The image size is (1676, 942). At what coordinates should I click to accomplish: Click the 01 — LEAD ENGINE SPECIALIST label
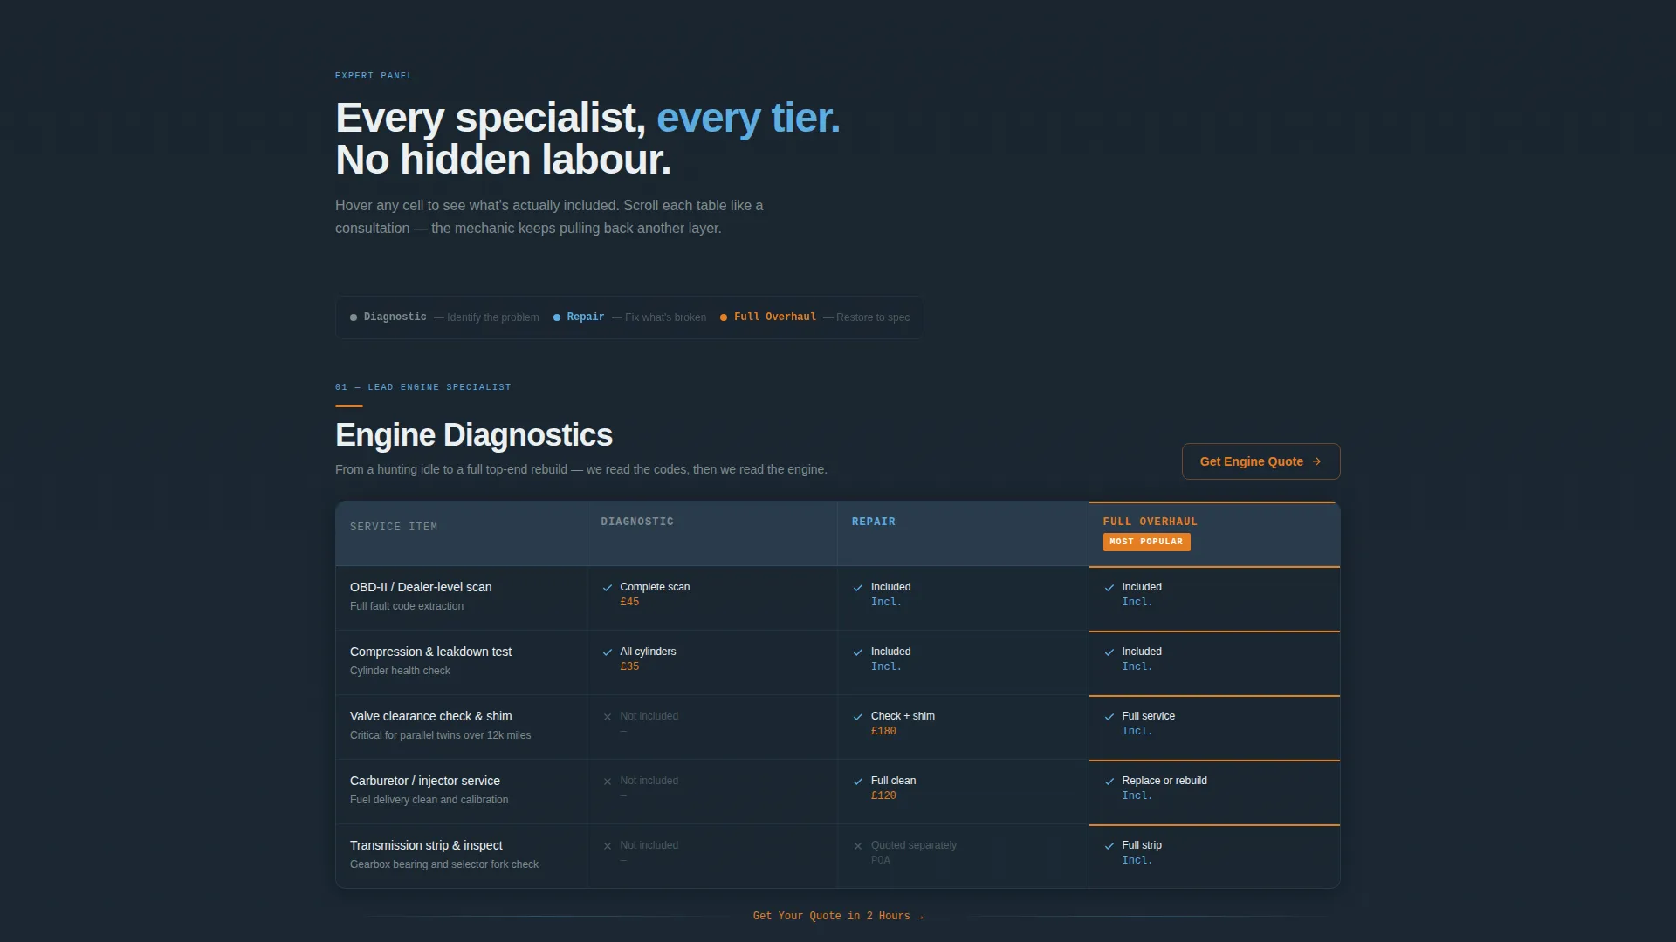click(x=423, y=387)
